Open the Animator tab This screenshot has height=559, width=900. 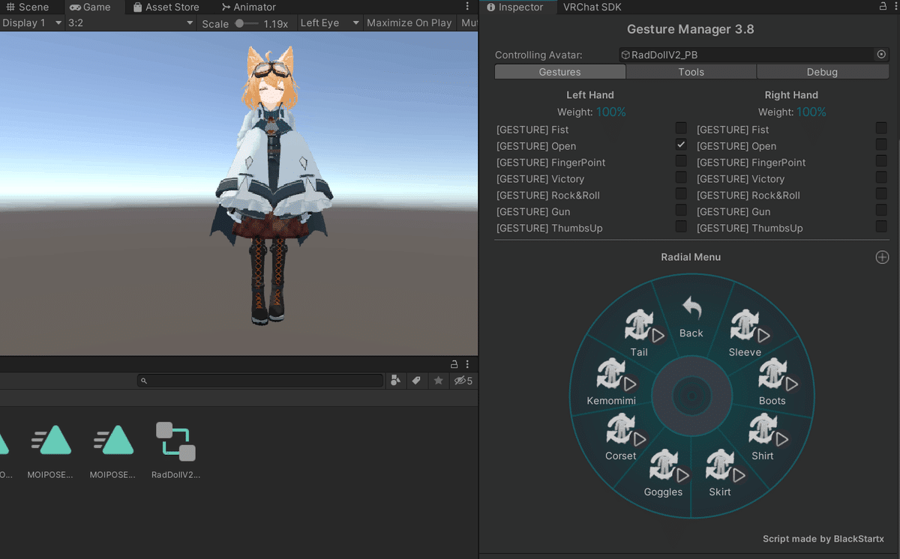tap(248, 7)
